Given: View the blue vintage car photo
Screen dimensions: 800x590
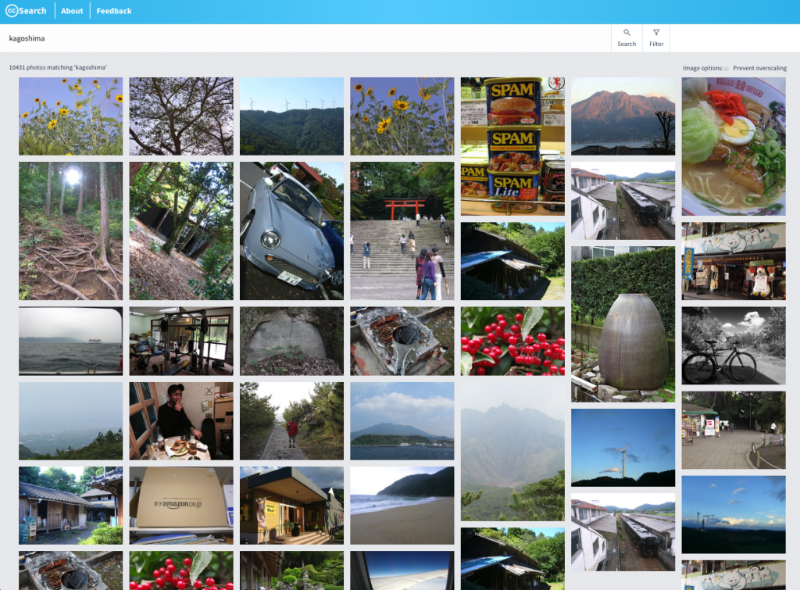Looking at the screenshot, I should (291, 231).
